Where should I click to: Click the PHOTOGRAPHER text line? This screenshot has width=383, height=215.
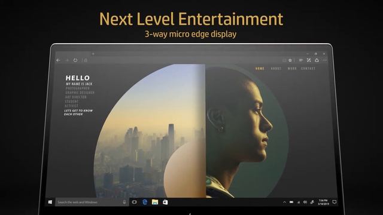[77, 88]
